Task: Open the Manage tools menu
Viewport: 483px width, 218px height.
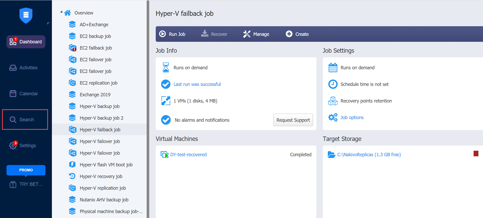Action: [x=256, y=34]
